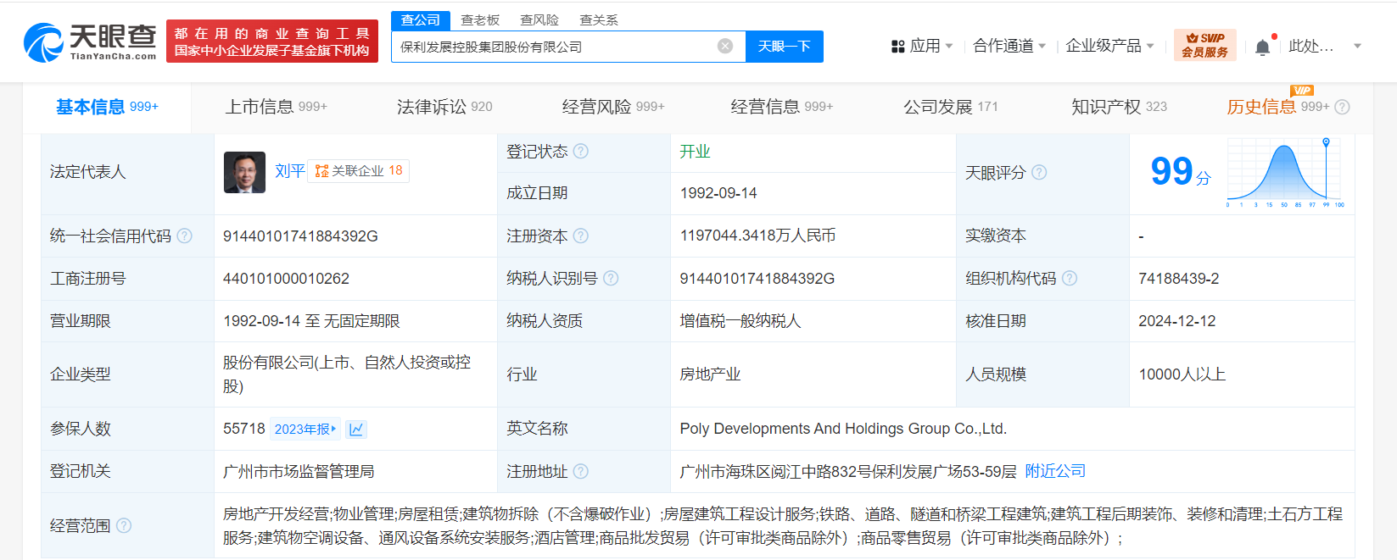Expand the 合作通道 dropdown
1397x560 pixels.
[x=1009, y=47]
